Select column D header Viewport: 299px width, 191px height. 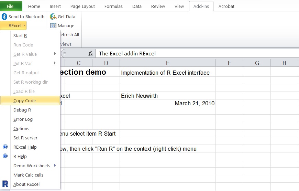pos(106,63)
